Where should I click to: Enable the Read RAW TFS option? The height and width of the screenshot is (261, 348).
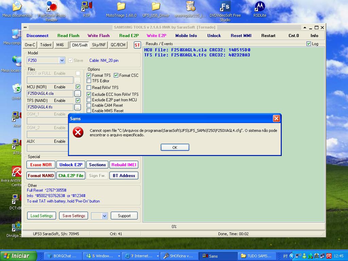tap(89, 87)
